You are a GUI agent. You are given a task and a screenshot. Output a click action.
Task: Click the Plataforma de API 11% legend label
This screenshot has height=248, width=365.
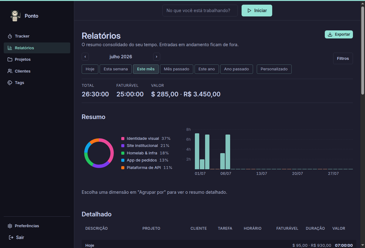coord(149,167)
